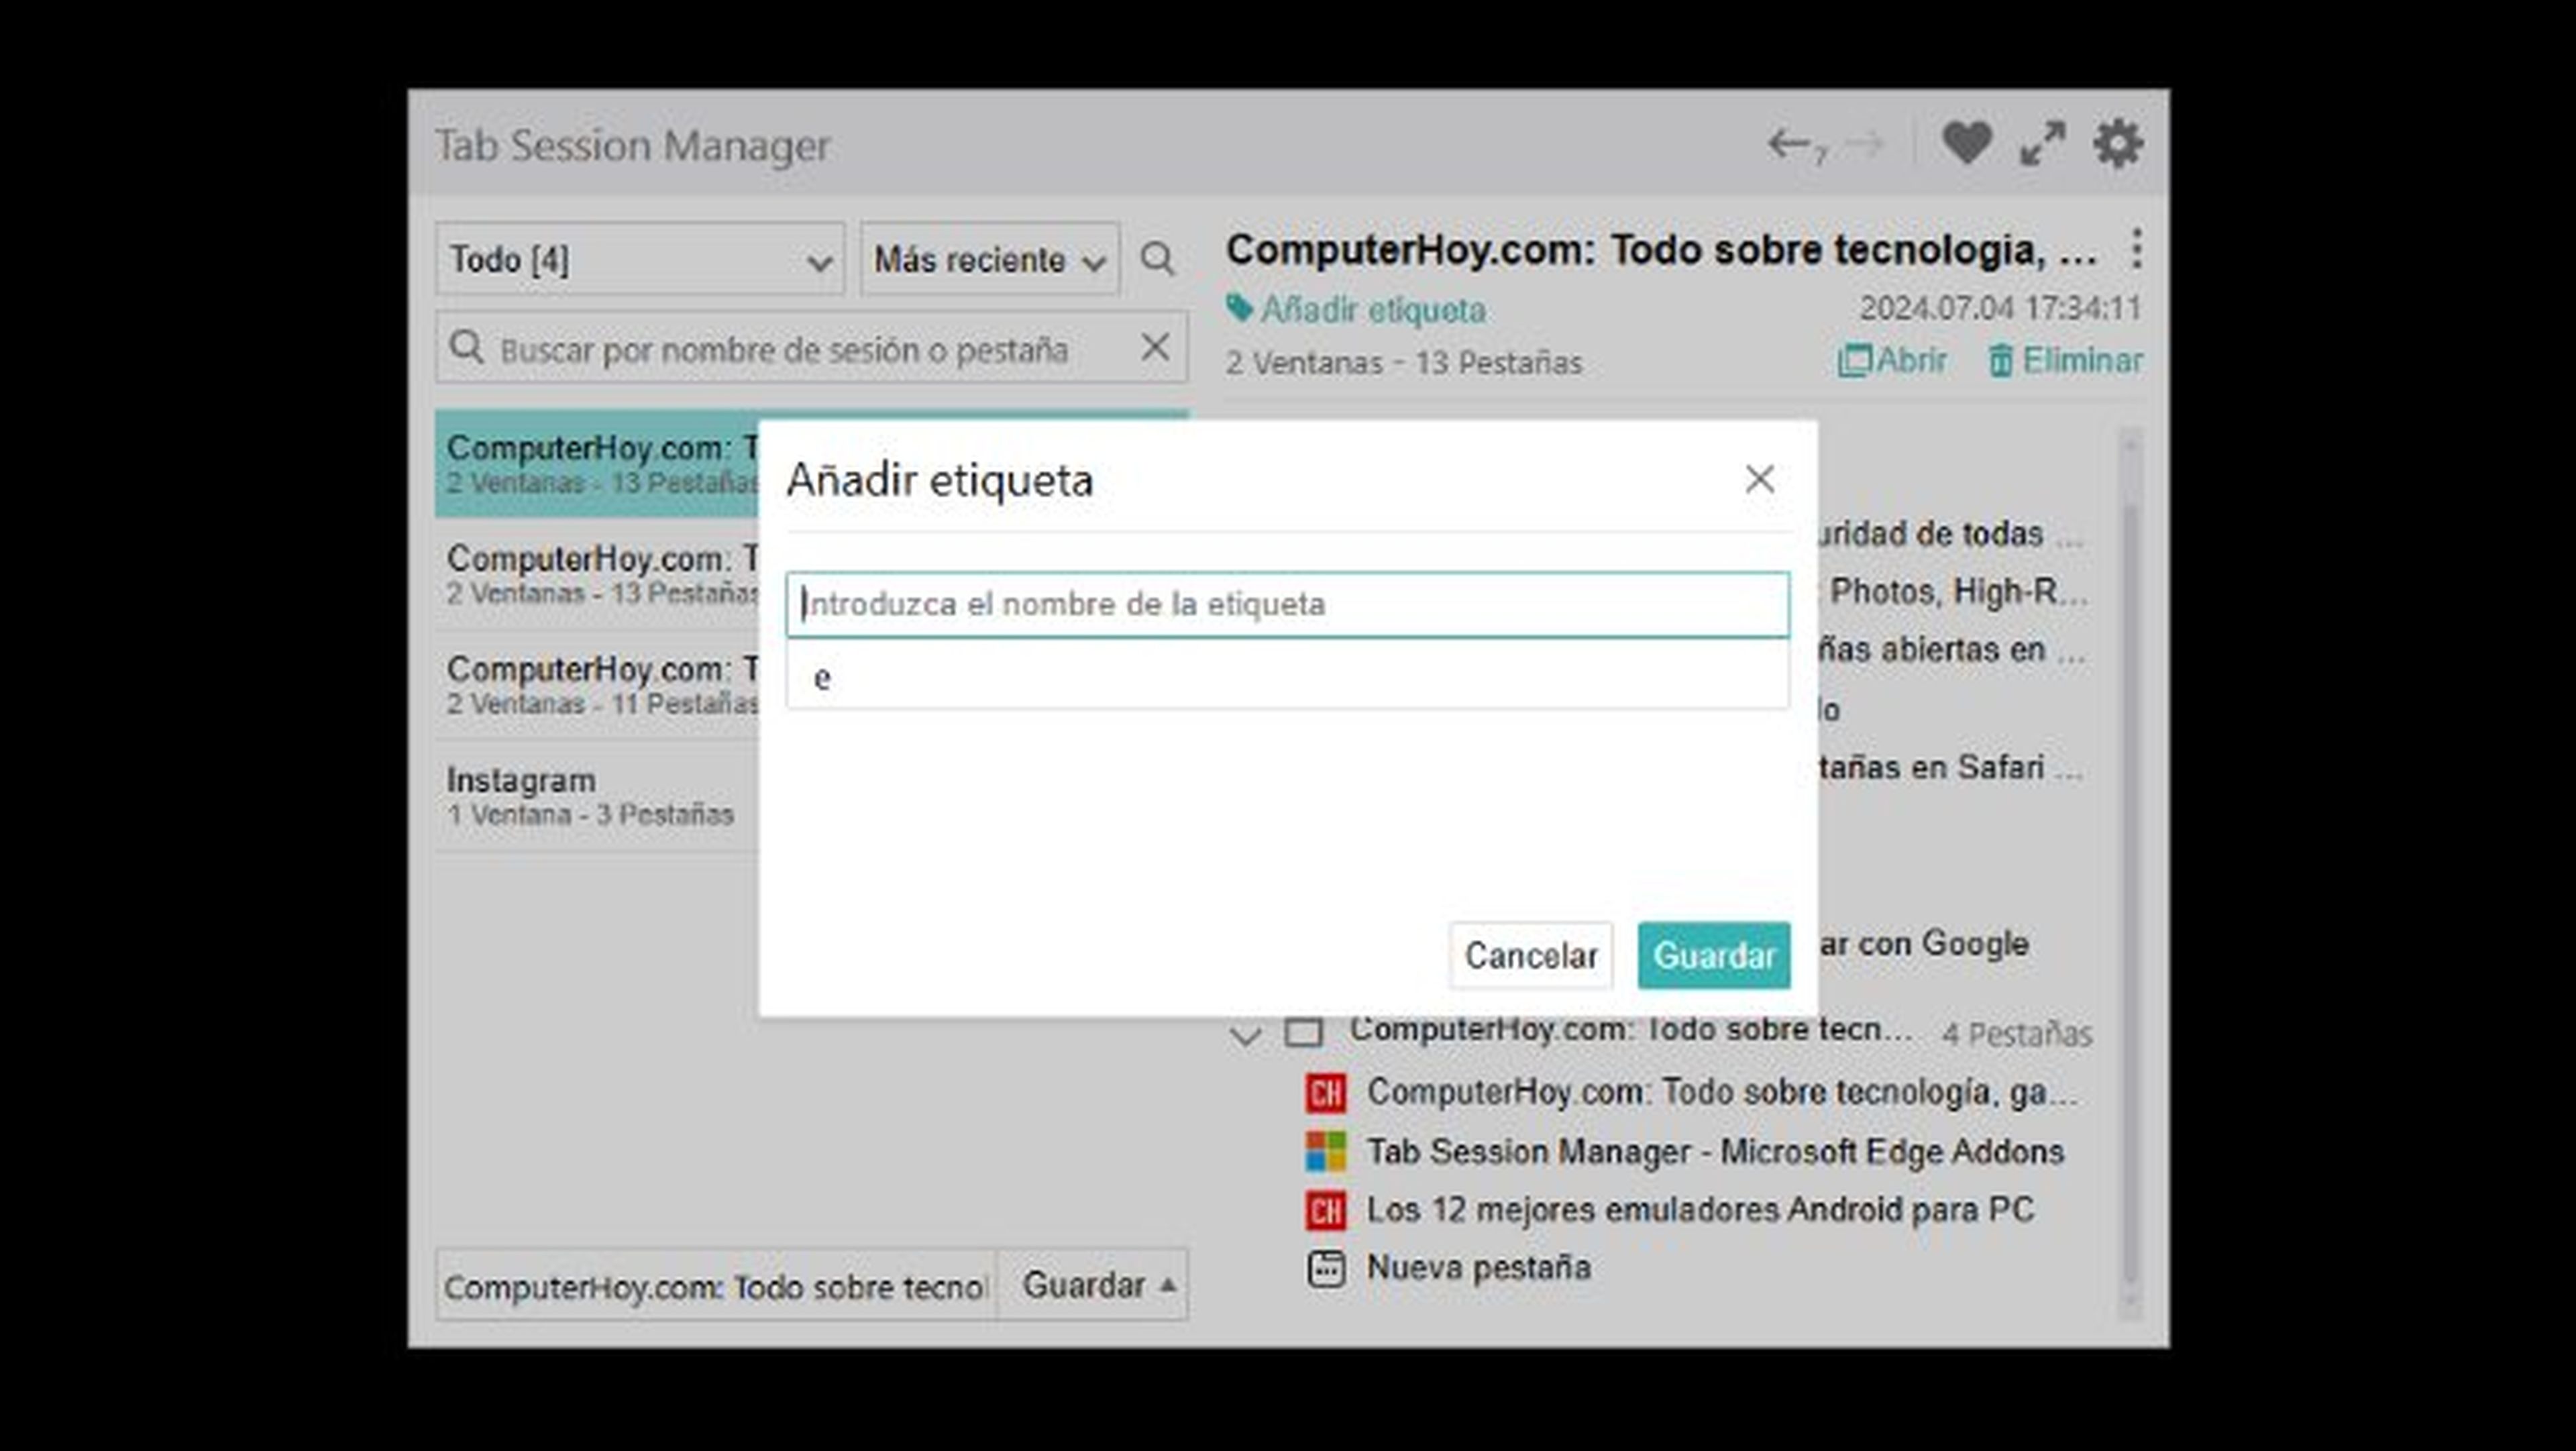Click the Microsoft logo favicon

click(1326, 1152)
